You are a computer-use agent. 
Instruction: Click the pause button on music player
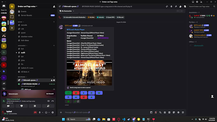pos(92,93)
